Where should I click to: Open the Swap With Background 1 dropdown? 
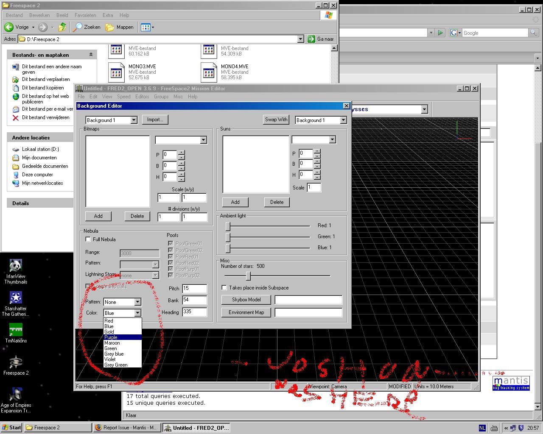click(x=343, y=120)
